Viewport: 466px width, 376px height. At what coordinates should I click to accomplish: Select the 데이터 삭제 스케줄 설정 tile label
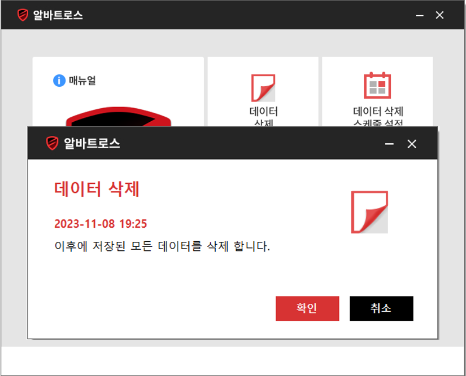378,116
